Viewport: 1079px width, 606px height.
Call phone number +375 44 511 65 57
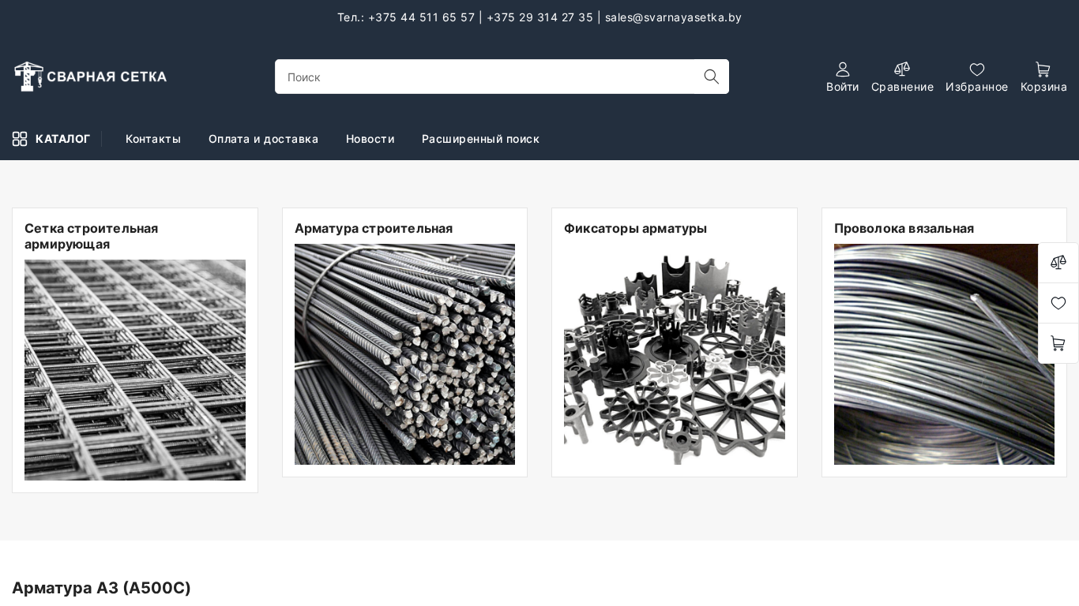422,17
